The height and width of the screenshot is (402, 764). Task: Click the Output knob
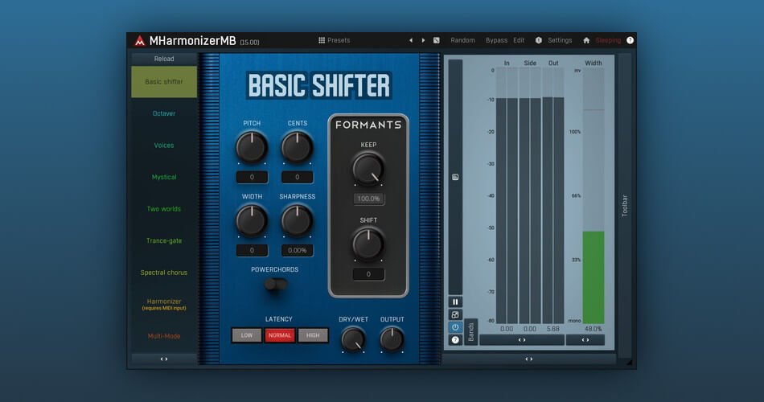[392, 339]
